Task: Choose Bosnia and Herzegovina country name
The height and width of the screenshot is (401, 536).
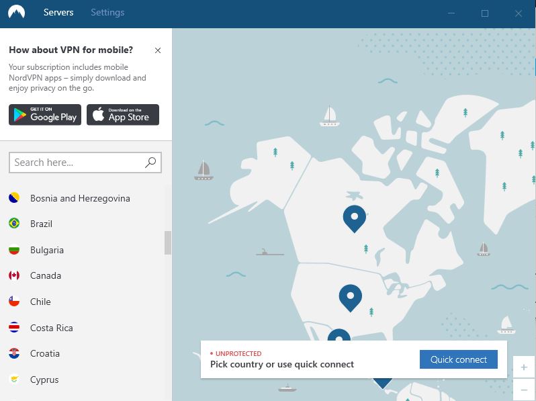Action: point(80,198)
